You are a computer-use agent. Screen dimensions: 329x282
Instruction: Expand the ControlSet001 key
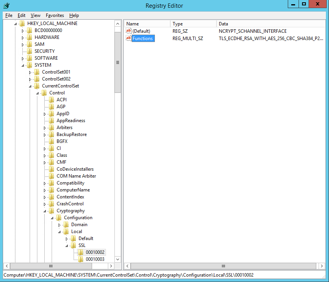point(30,72)
